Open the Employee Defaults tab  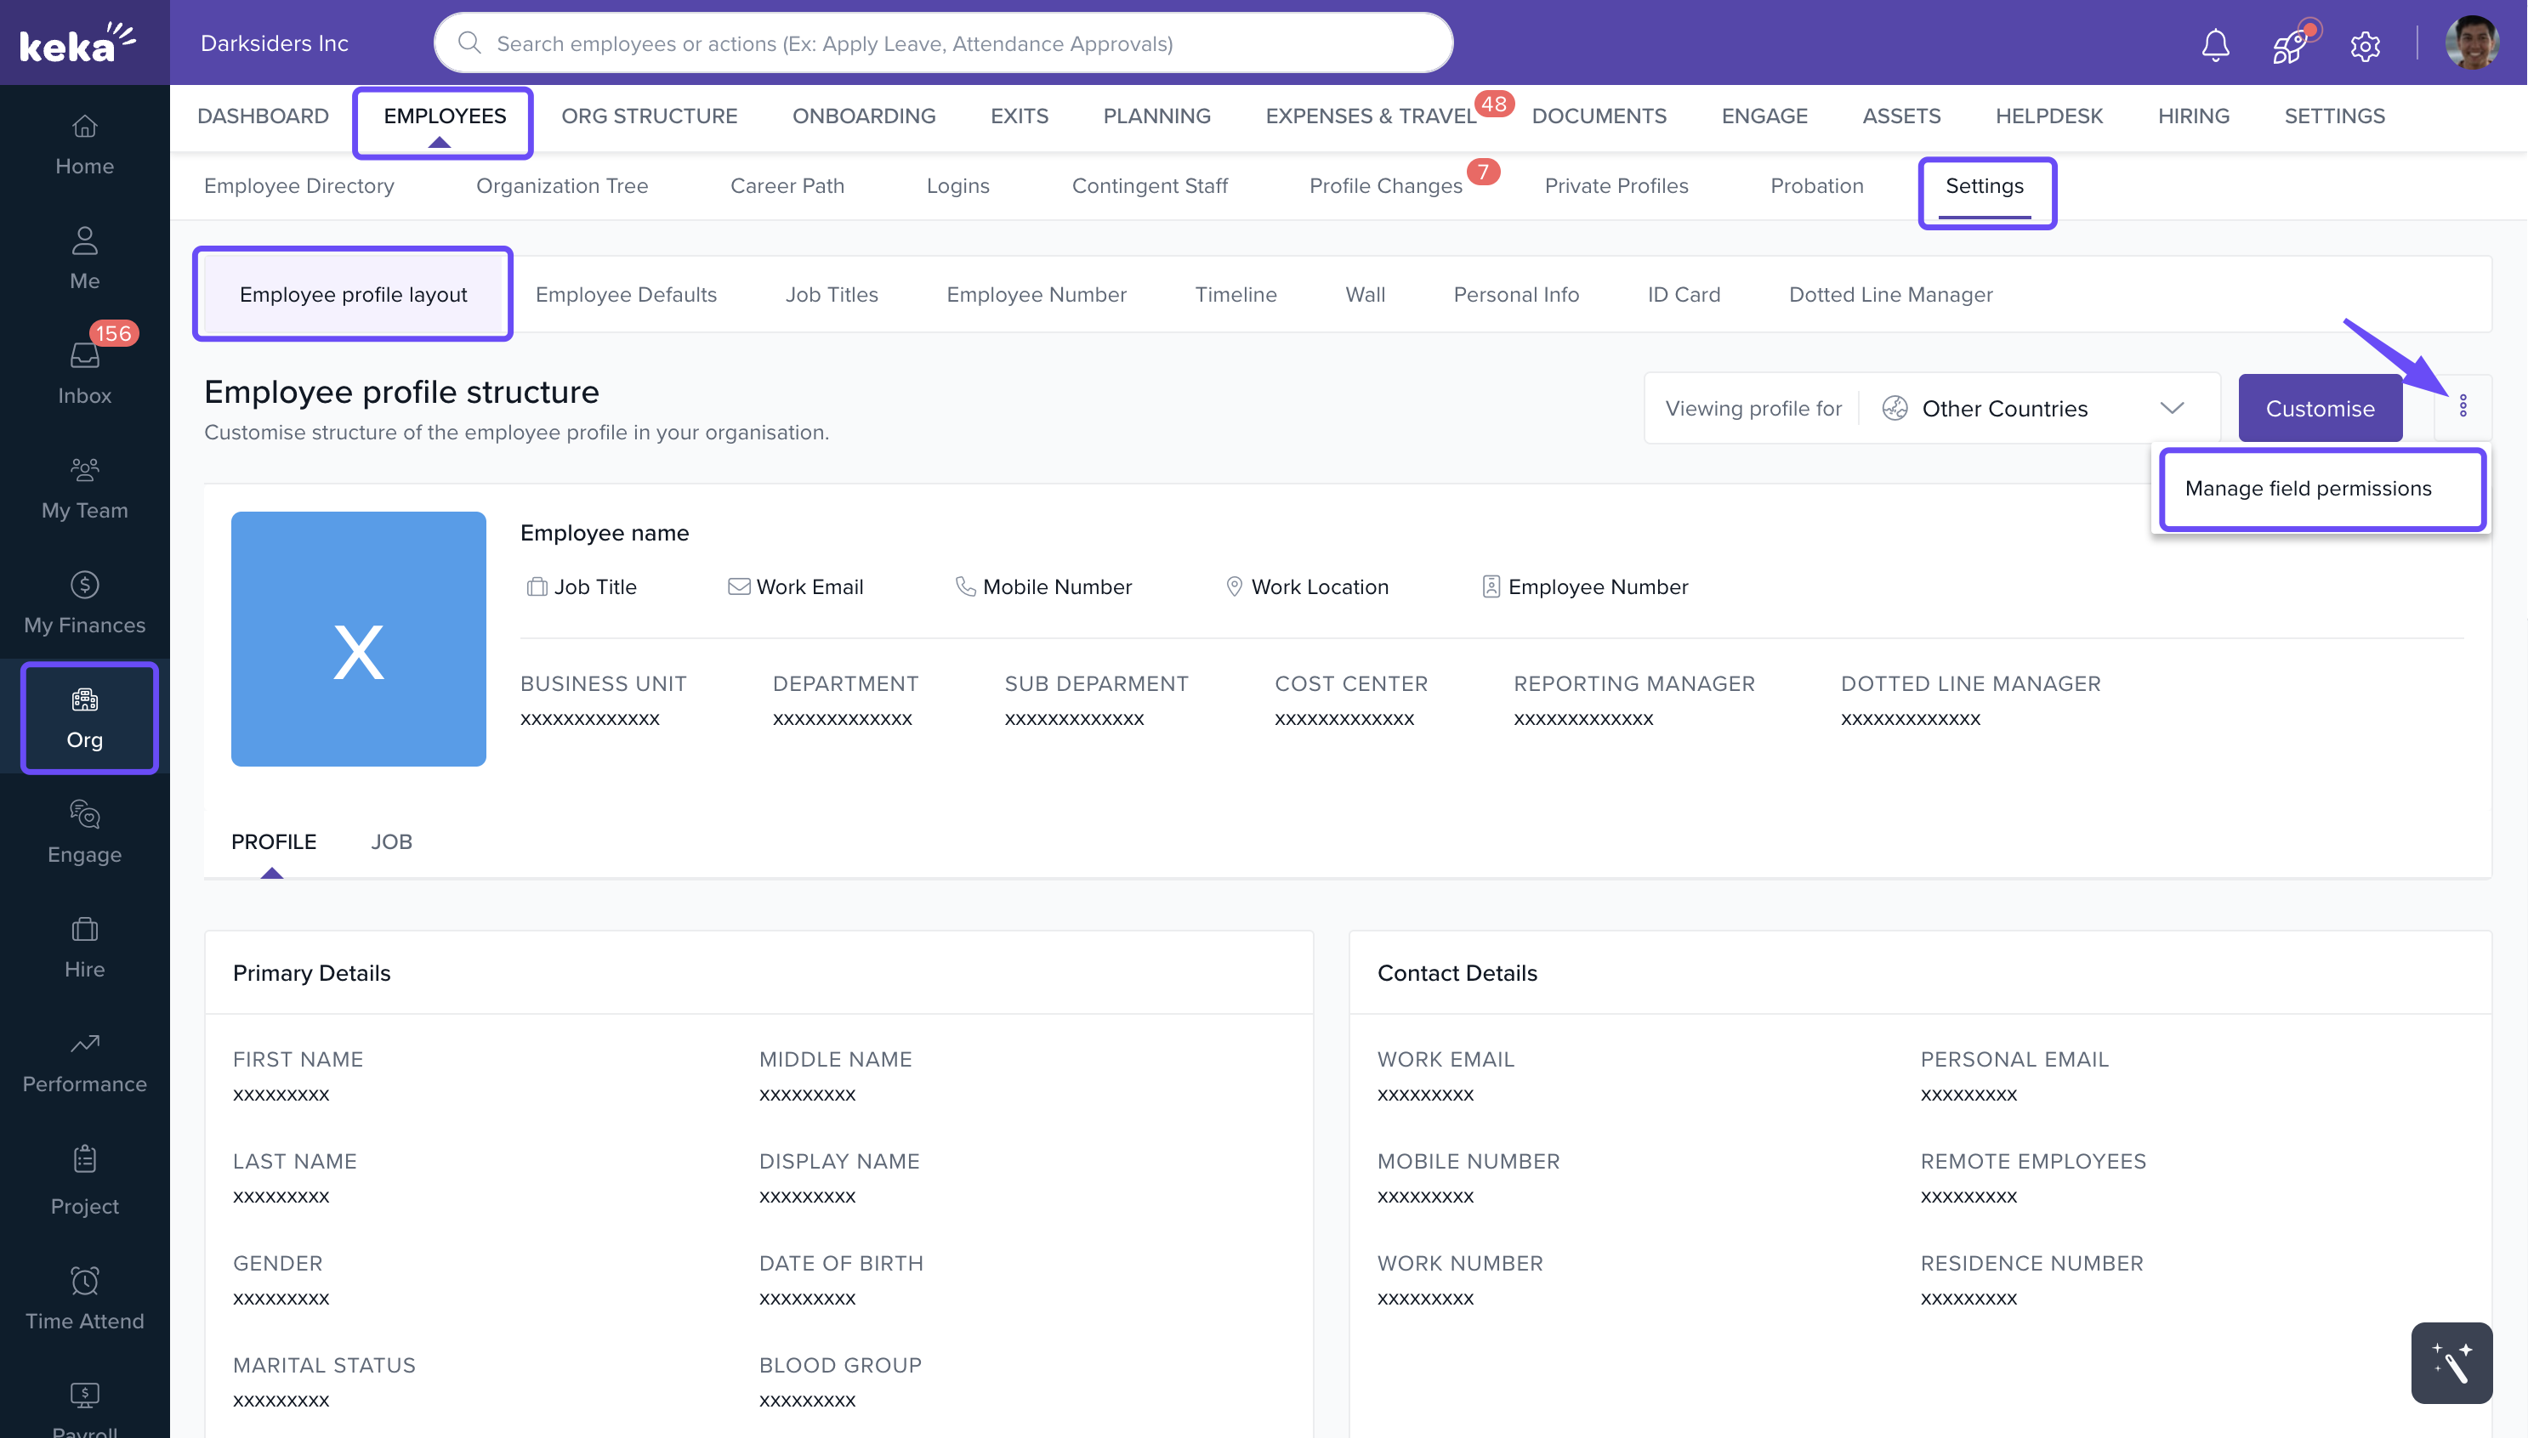tap(625, 294)
